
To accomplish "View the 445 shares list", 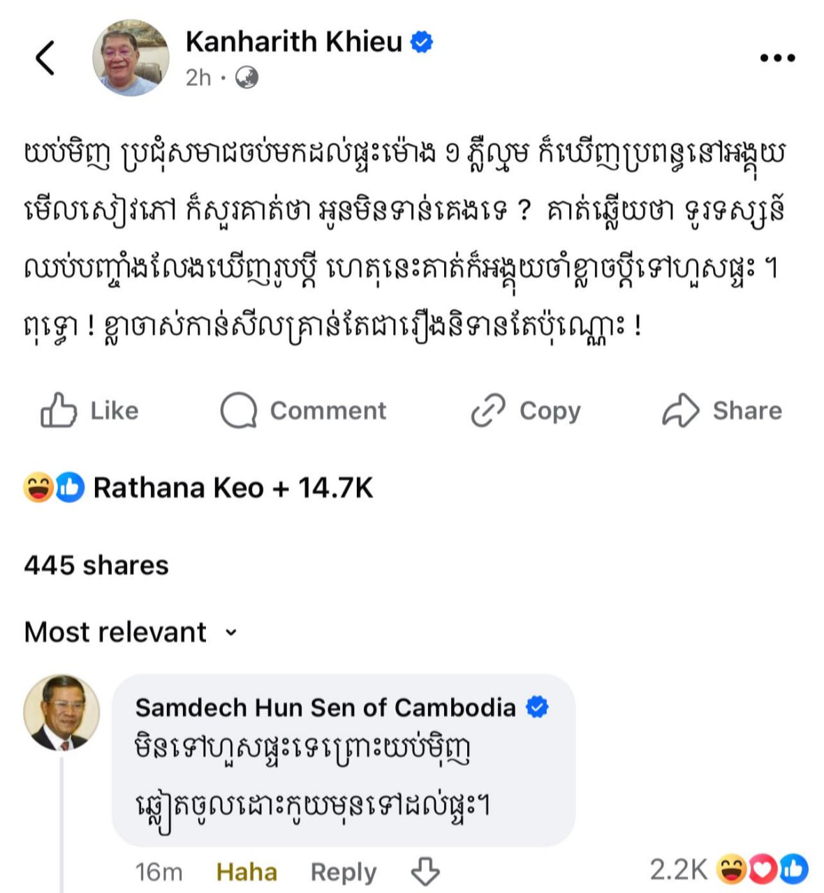I will [x=96, y=565].
